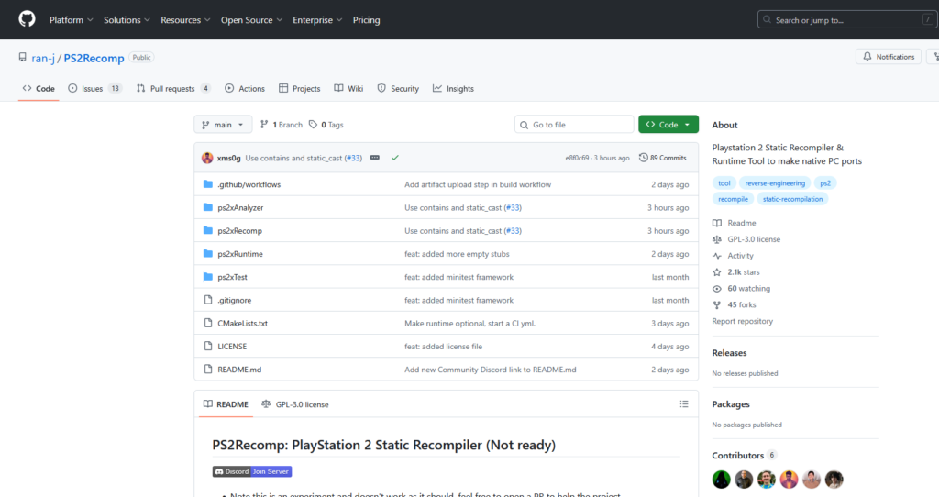This screenshot has width=939, height=497.
Task: Click the eye icon beside 60 watching
Action: tap(717, 288)
